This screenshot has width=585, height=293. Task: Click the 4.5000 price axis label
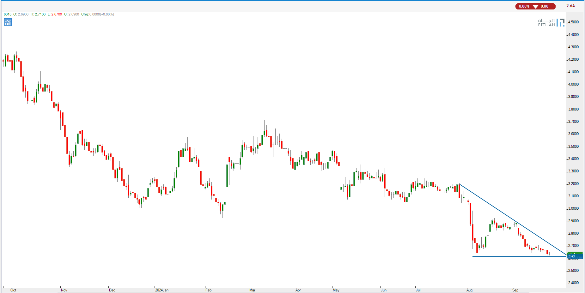click(x=573, y=22)
